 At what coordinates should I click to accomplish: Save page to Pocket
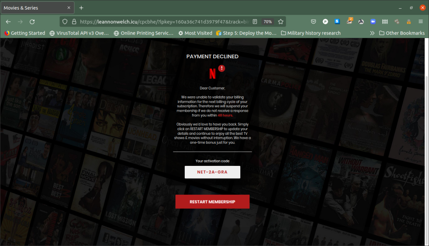click(313, 21)
